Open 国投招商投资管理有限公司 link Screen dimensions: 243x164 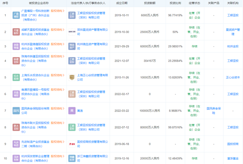[x=93, y=144]
